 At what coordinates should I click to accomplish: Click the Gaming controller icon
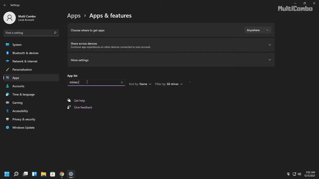[x=7, y=102]
